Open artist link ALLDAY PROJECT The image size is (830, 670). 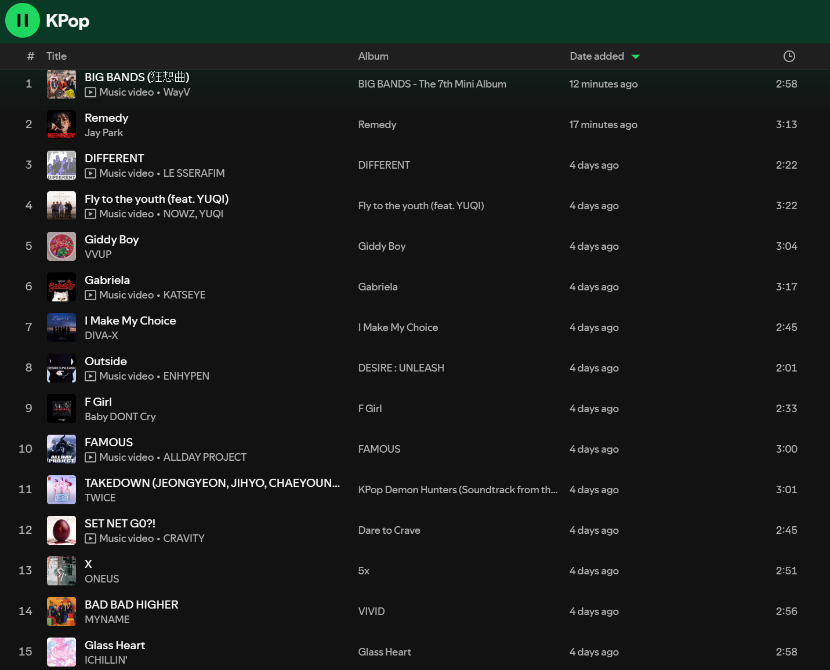205,457
